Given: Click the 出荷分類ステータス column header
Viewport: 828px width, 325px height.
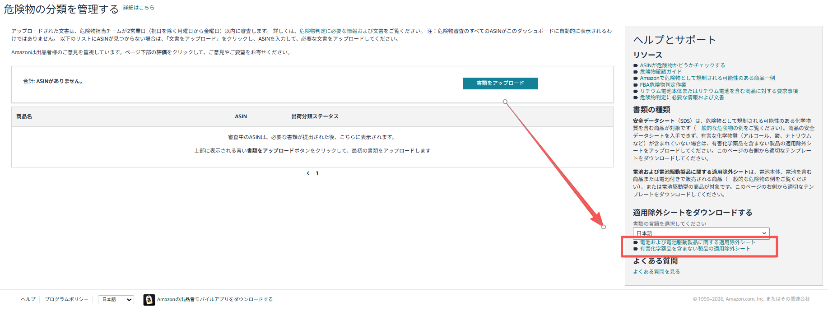Looking at the screenshot, I should [315, 116].
